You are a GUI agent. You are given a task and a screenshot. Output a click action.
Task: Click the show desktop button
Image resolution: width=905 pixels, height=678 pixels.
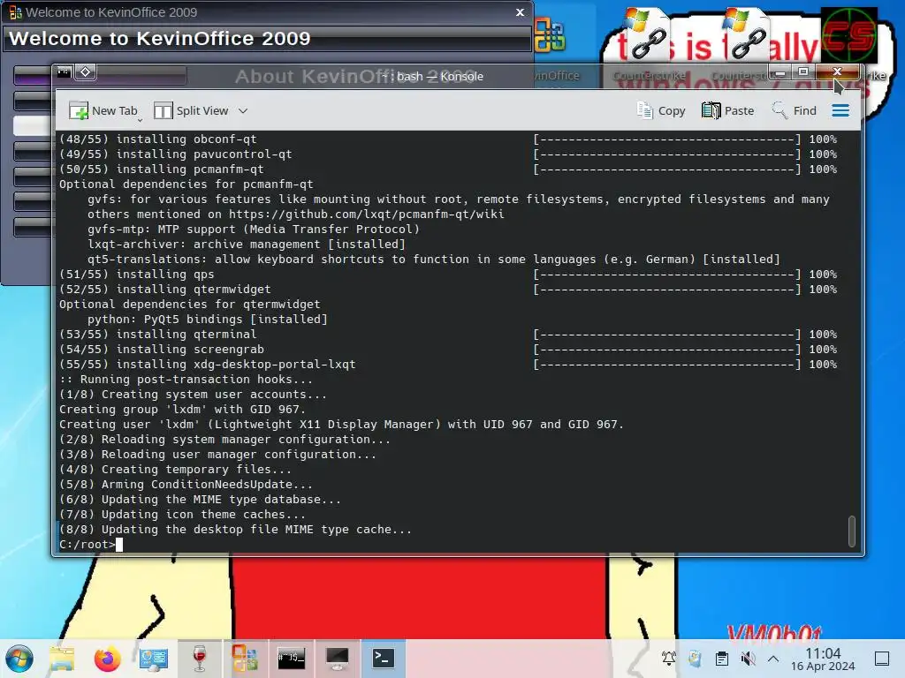pos(882,659)
